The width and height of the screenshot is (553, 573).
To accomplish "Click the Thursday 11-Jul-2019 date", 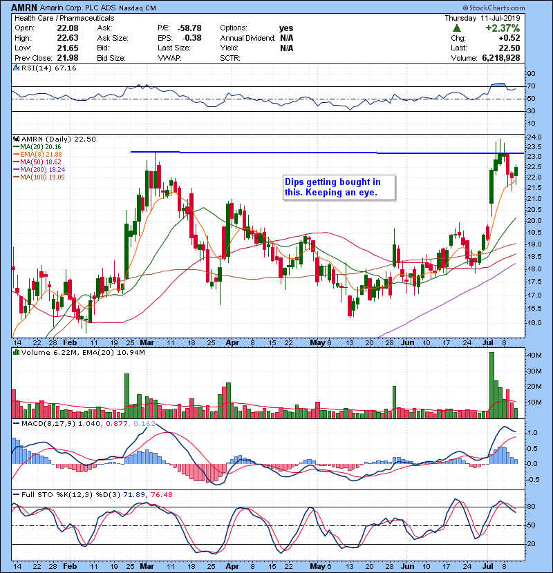I will pyautogui.click(x=482, y=18).
